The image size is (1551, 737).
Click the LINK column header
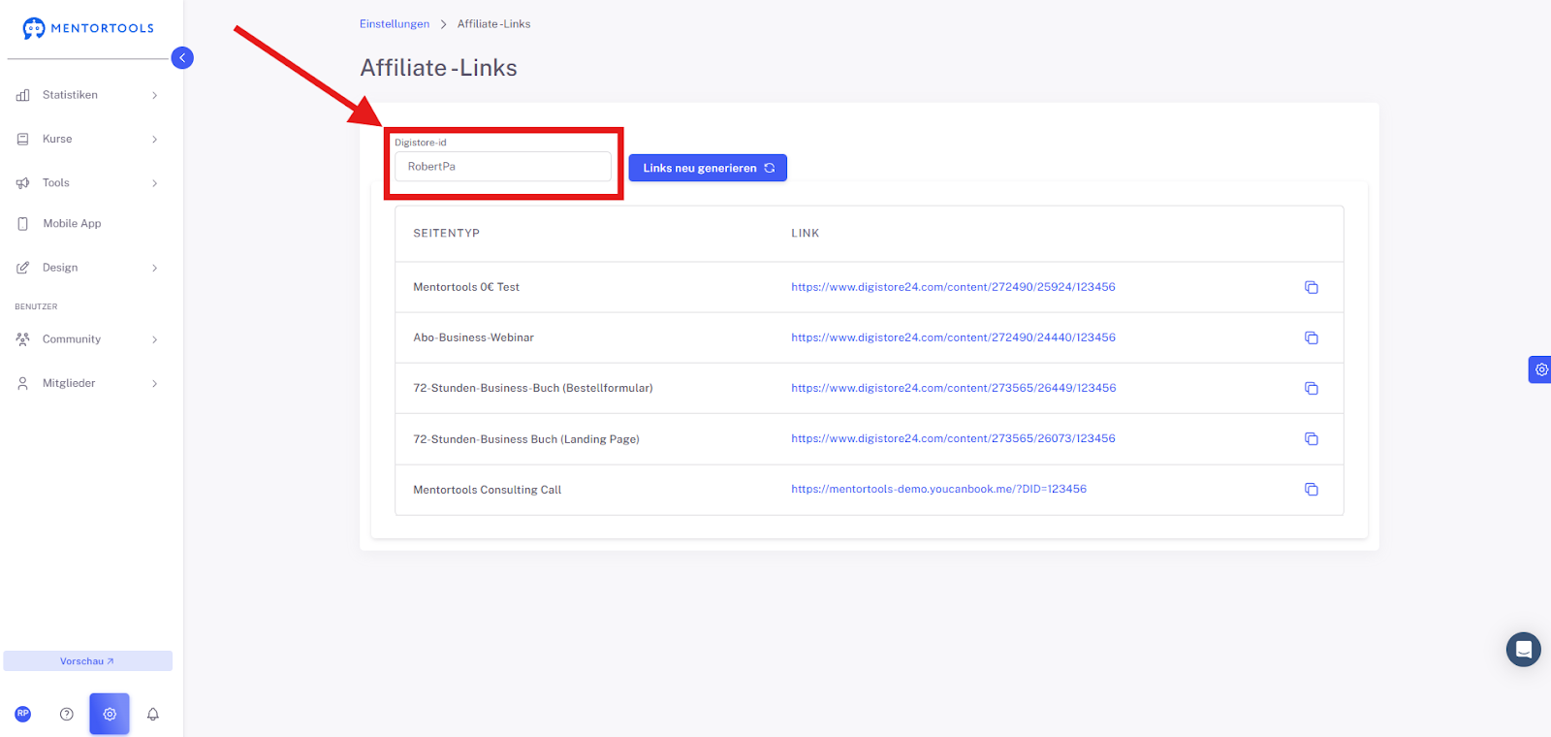(x=806, y=234)
